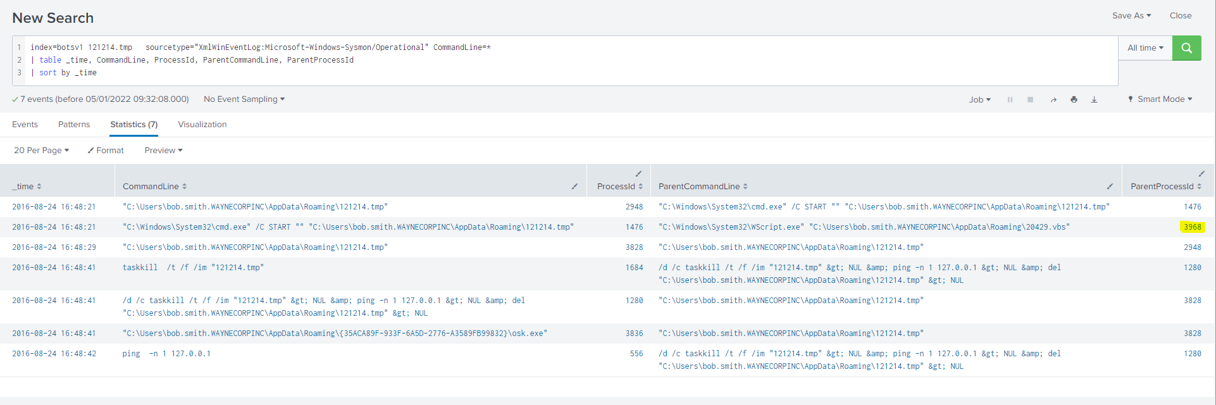Toggle sorting on the ProcessId column header
Viewport: 1216px width, 405px height.
(619, 187)
